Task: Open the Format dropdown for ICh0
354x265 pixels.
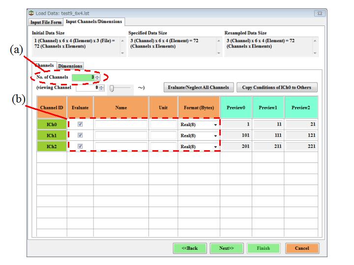Action: click(215, 125)
